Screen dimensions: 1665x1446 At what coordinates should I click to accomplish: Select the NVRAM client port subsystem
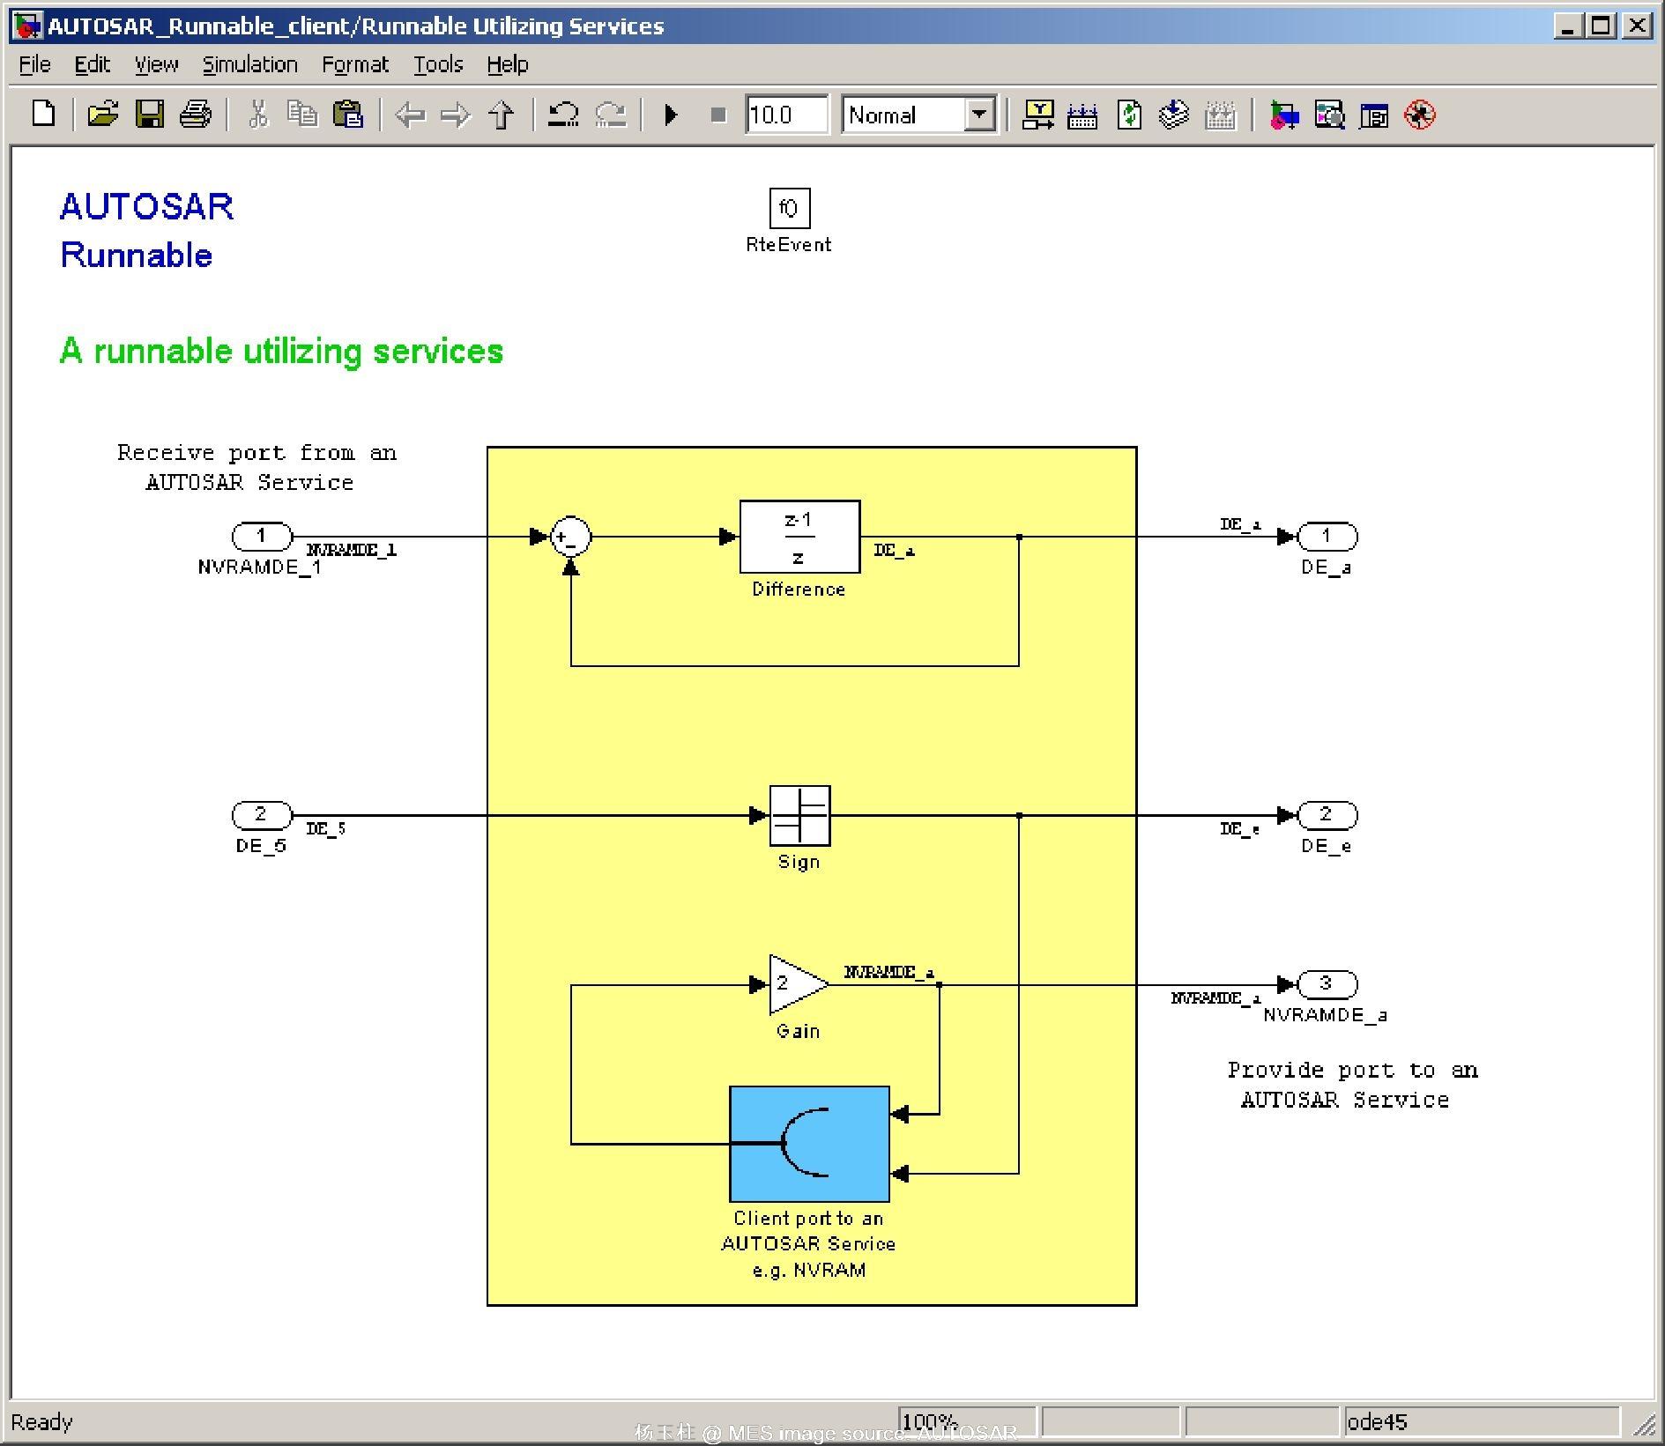(x=808, y=1143)
